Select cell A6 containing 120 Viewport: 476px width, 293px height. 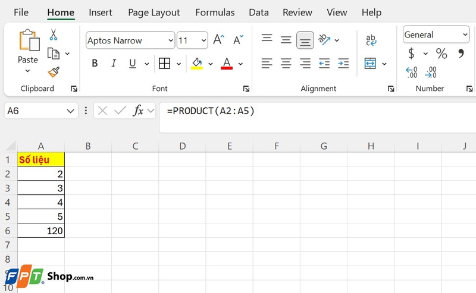click(x=41, y=231)
